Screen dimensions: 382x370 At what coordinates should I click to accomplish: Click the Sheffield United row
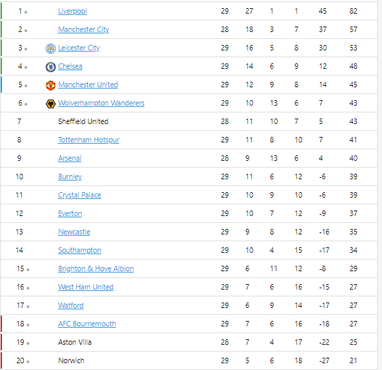coord(189,121)
